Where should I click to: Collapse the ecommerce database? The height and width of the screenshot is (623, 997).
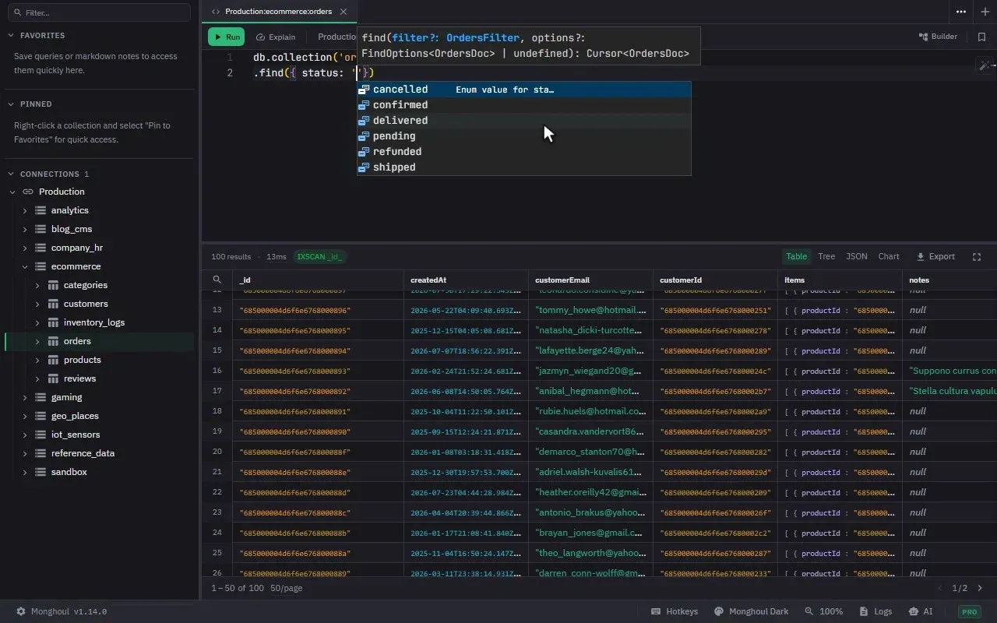[x=25, y=266]
